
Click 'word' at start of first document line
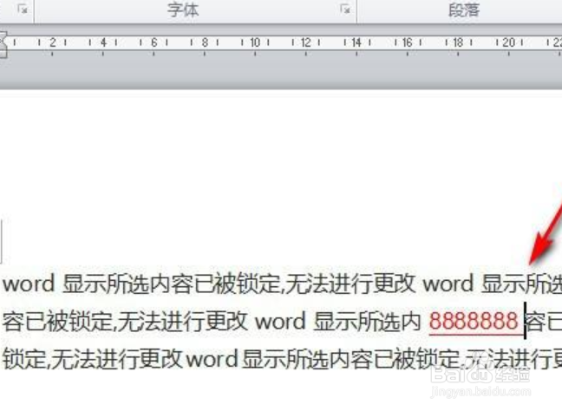point(29,284)
